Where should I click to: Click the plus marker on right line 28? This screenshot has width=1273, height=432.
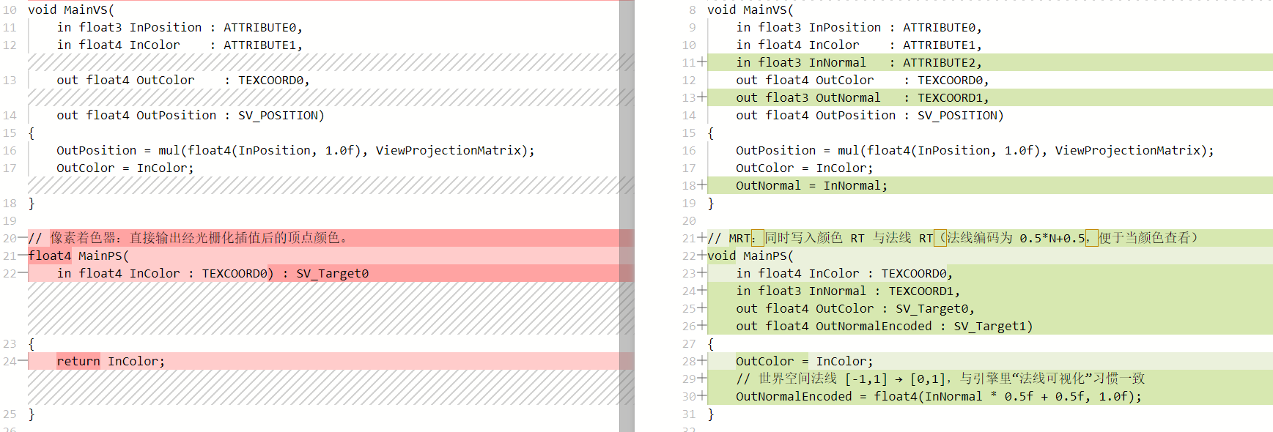[702, 361]
